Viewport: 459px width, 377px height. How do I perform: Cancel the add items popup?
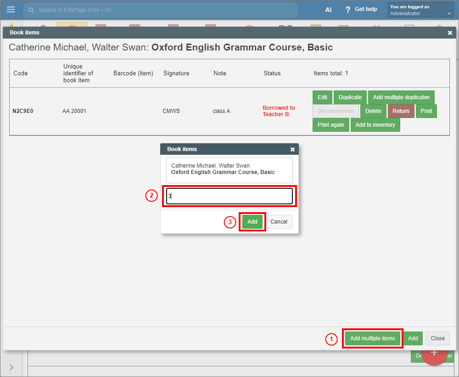coord(279,222)
